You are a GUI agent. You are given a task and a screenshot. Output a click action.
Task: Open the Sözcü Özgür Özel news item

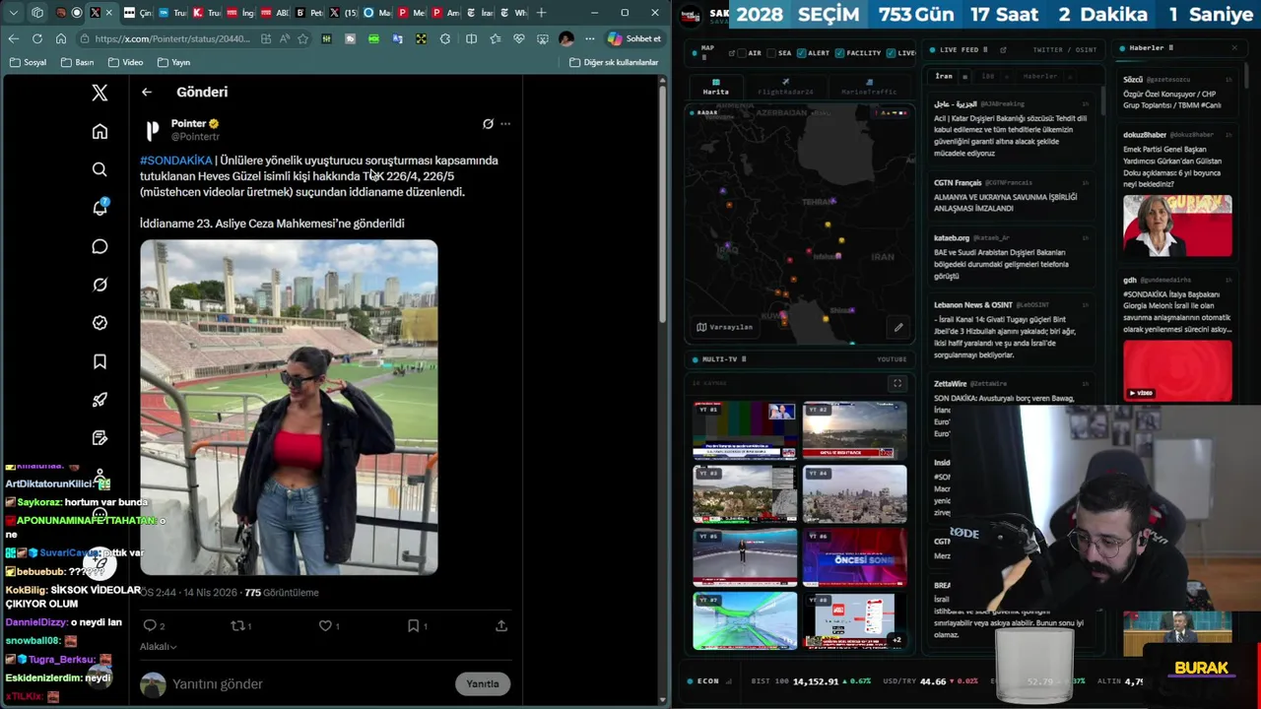point(1177,93)
